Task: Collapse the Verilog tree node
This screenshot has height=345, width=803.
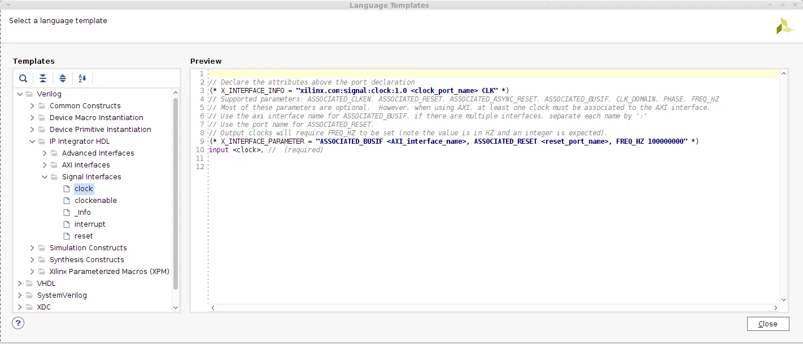Action: (20, 94)
